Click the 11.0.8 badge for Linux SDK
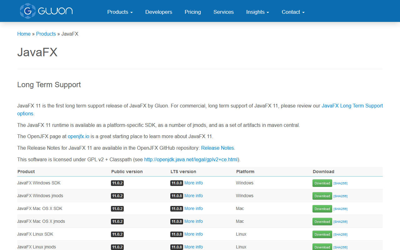Viewport: 400px width, 250px height. coord(177,234)
